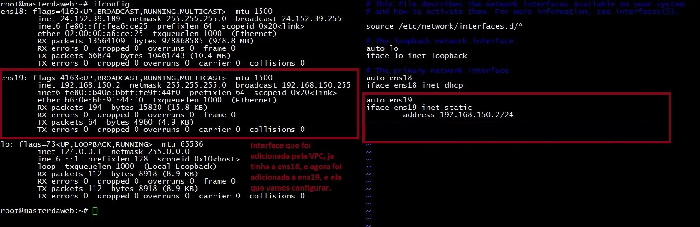Click the root@masterdaweb prompt on the last line
This screenshot has width=700, height=227.
click(x=44, y=211)
